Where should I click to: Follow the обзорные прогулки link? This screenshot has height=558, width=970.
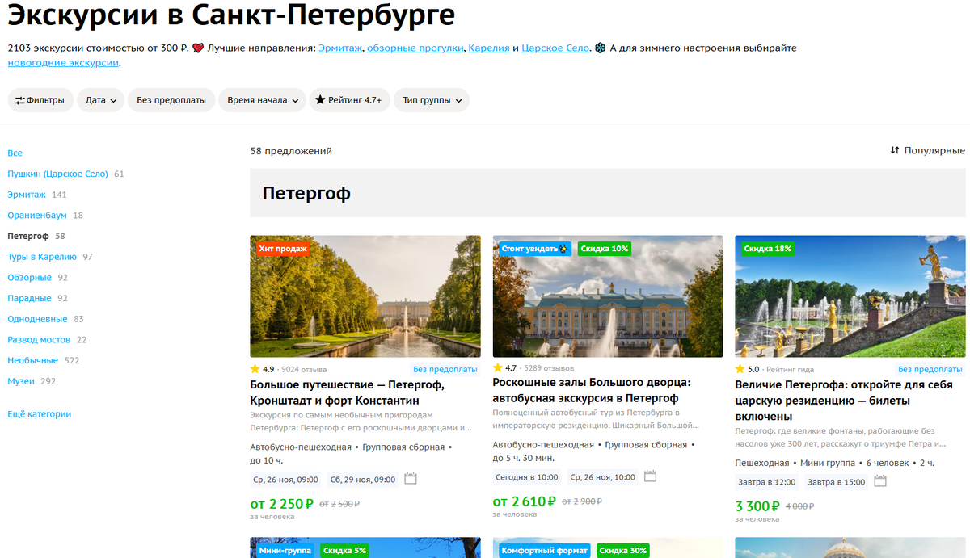click(415, 48)
